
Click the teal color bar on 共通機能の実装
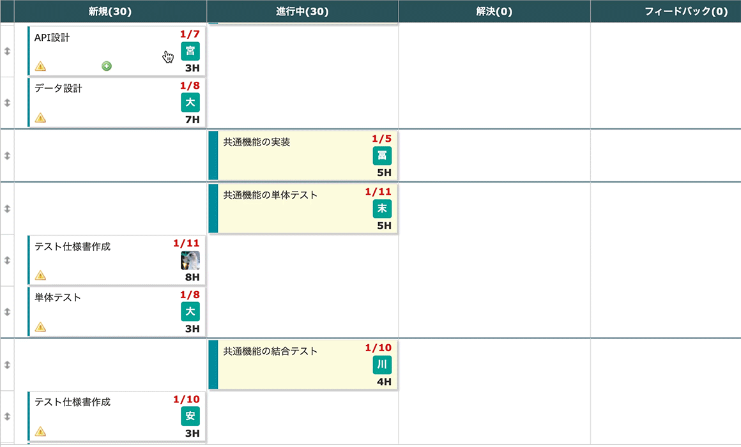click(x=213, y=156)
